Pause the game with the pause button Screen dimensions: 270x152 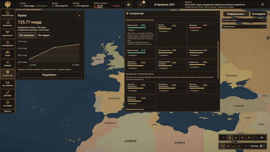(x=230, y=138)
